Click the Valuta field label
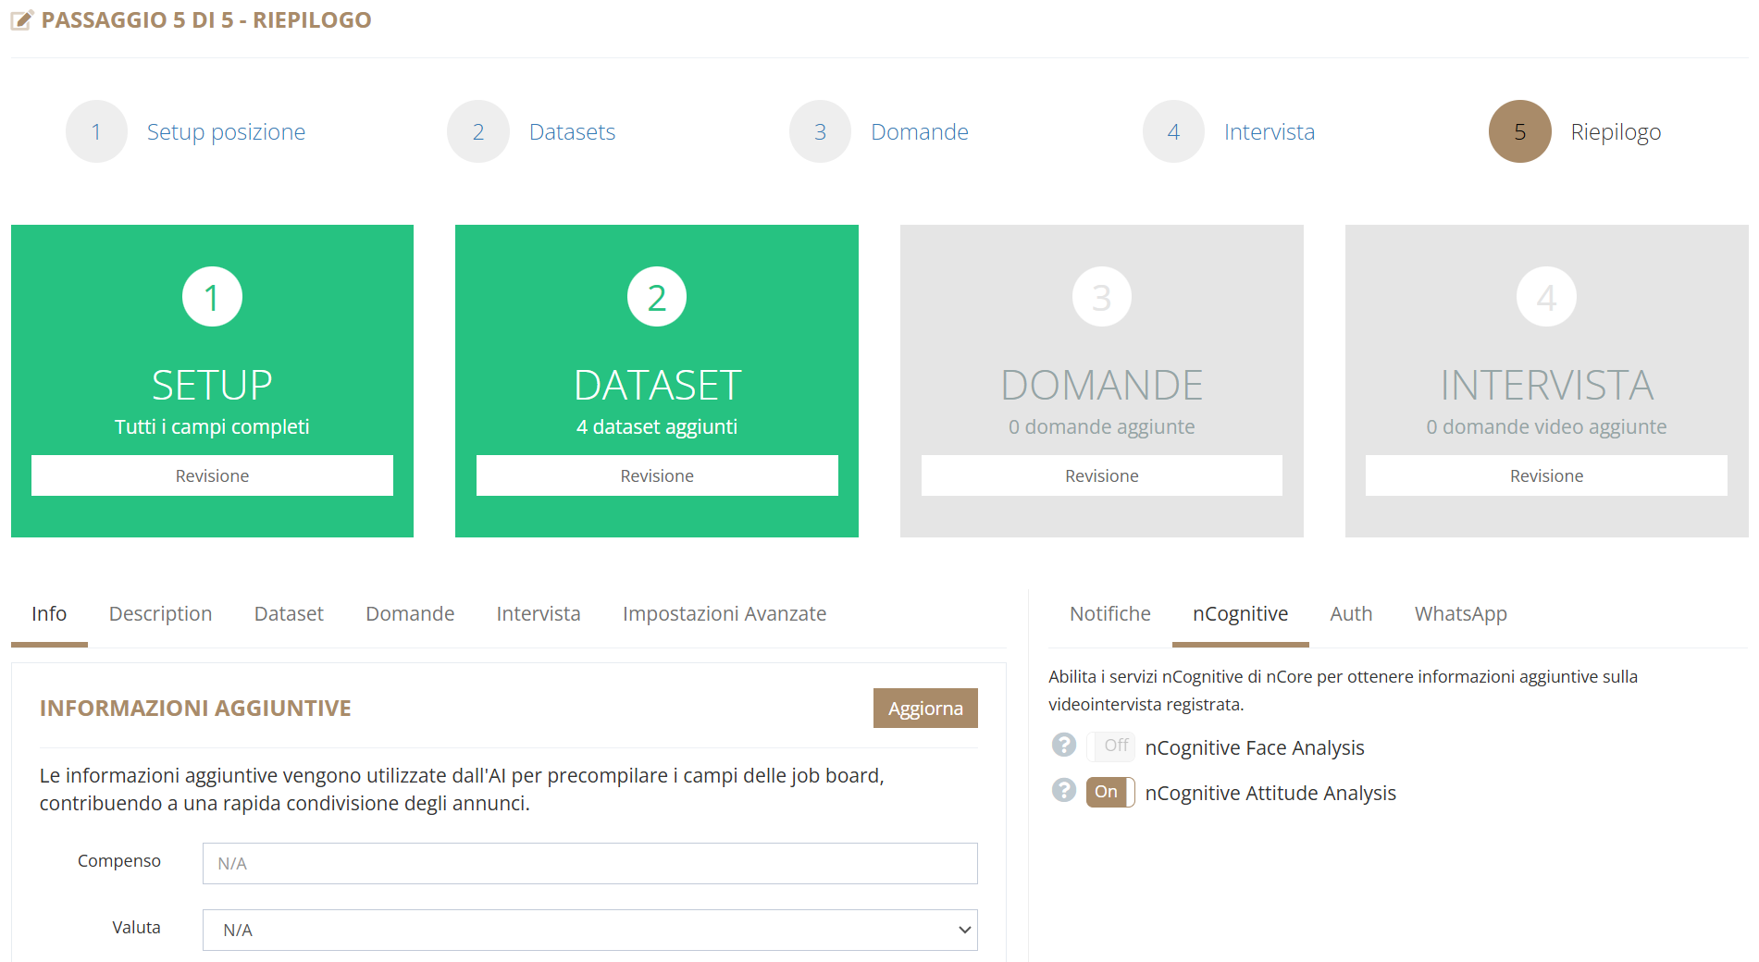 136,928
